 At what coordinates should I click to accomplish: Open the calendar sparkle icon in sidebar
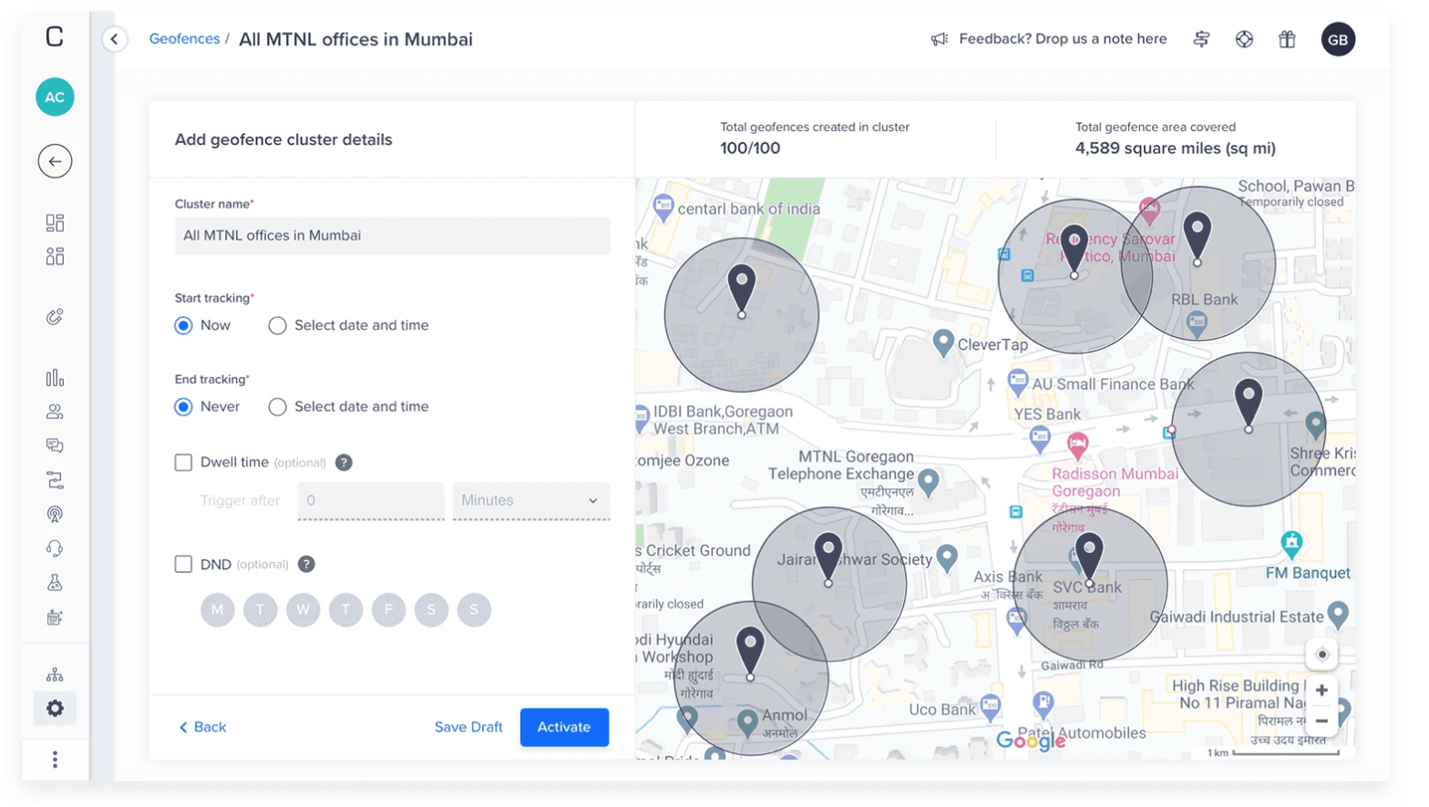click(55, 618)
